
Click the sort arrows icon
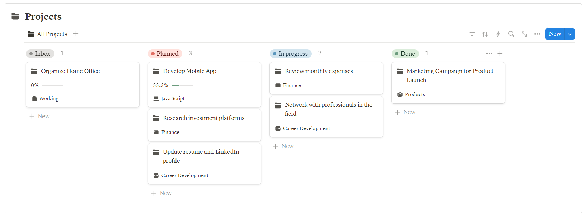pos(485,34)
